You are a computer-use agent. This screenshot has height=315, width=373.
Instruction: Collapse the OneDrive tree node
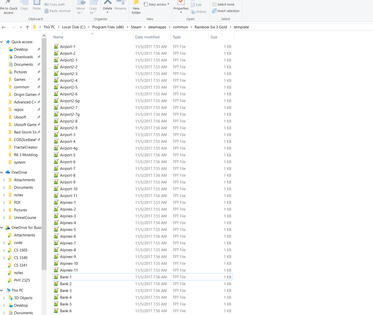click(2, 172)
